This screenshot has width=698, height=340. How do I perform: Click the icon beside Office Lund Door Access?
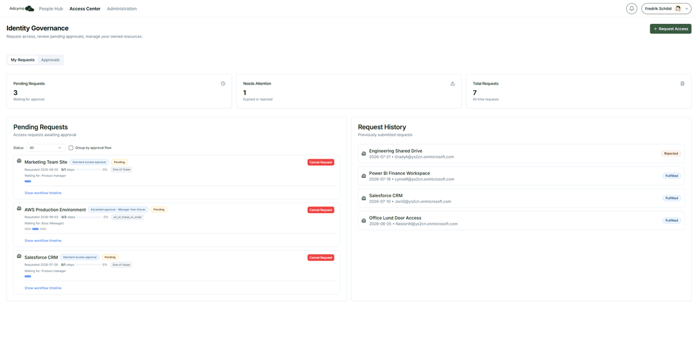point(364,221)
